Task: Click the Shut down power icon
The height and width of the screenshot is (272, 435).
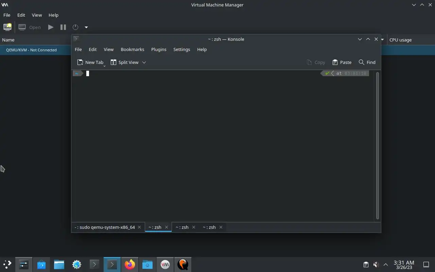Action: tap(75, 27)
